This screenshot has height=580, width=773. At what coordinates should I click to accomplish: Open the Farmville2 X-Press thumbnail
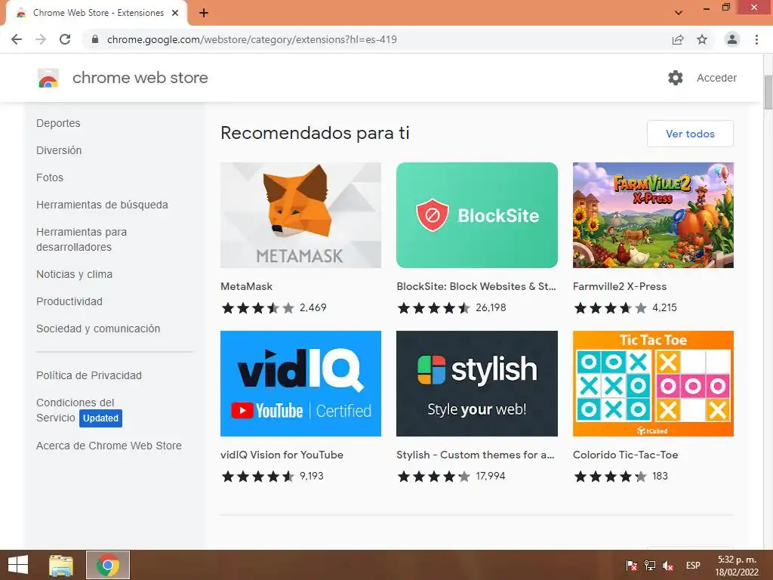653,215
